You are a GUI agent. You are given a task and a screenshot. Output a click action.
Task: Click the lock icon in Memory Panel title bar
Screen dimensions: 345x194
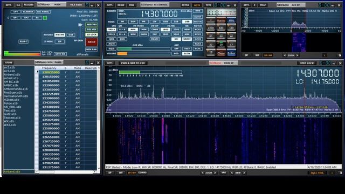(87, 63)
